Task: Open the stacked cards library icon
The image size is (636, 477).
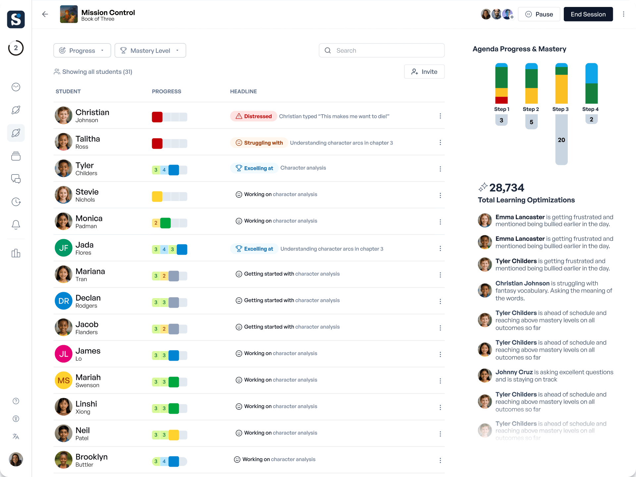Action: 16,156
